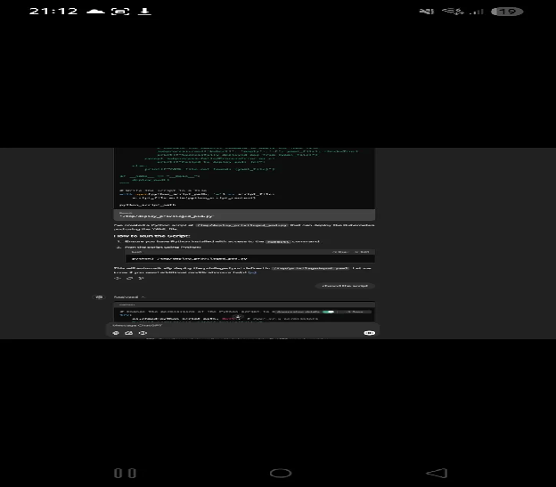Click the voice mode button in message bar
Viewport: 556px width, 487px height.
tap(369, 333)
